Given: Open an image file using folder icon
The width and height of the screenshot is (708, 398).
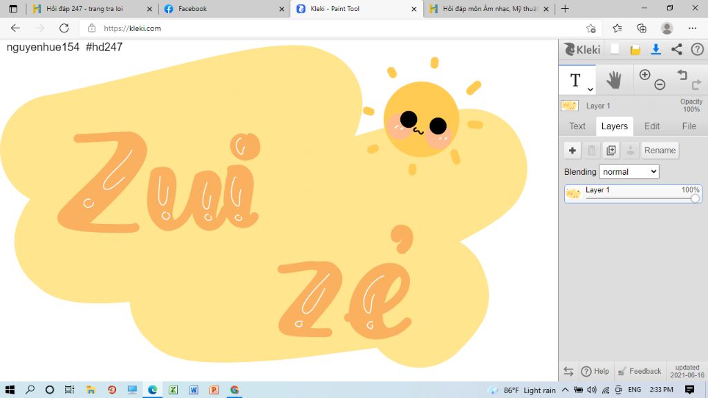Looking at the screenshot, I should tap(635, 50).
